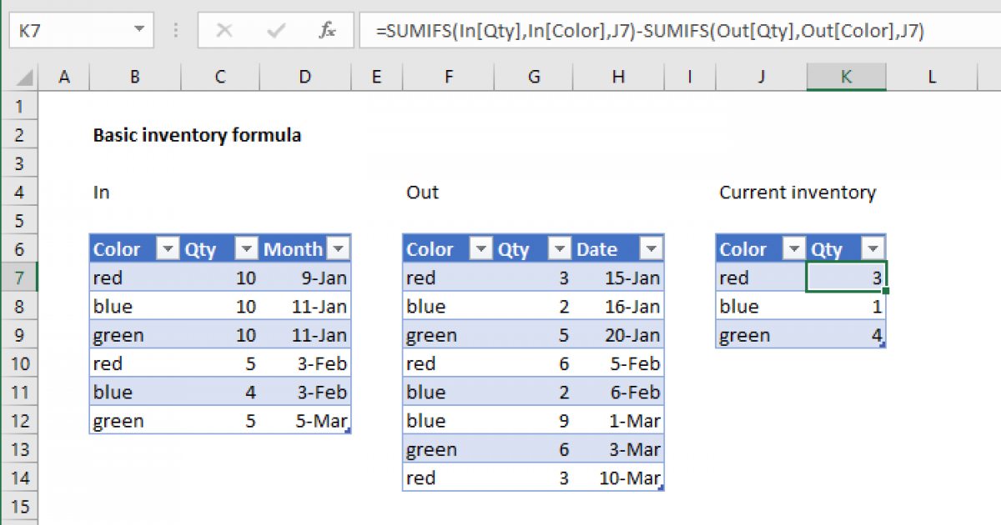Open the Color filter on Current inventory table

pyautogui.click(x=793, y=248)
